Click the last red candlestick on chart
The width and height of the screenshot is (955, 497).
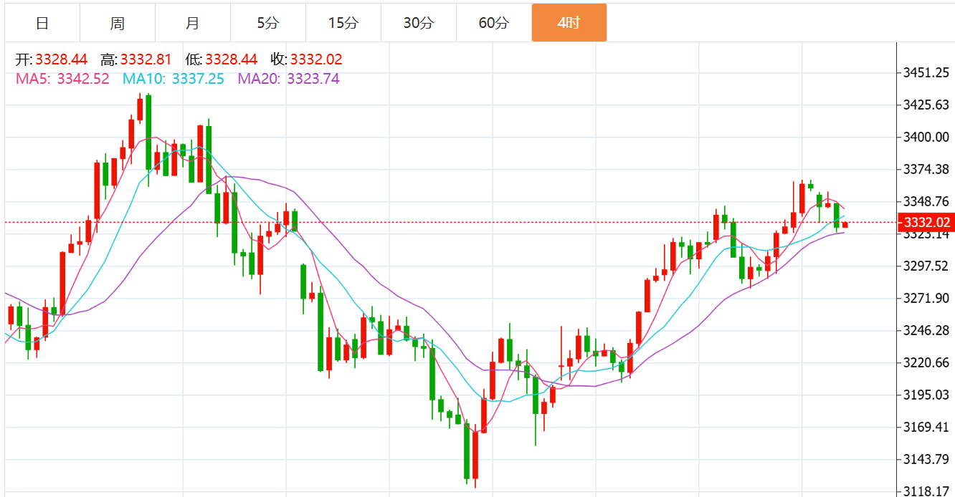point(845,225)
